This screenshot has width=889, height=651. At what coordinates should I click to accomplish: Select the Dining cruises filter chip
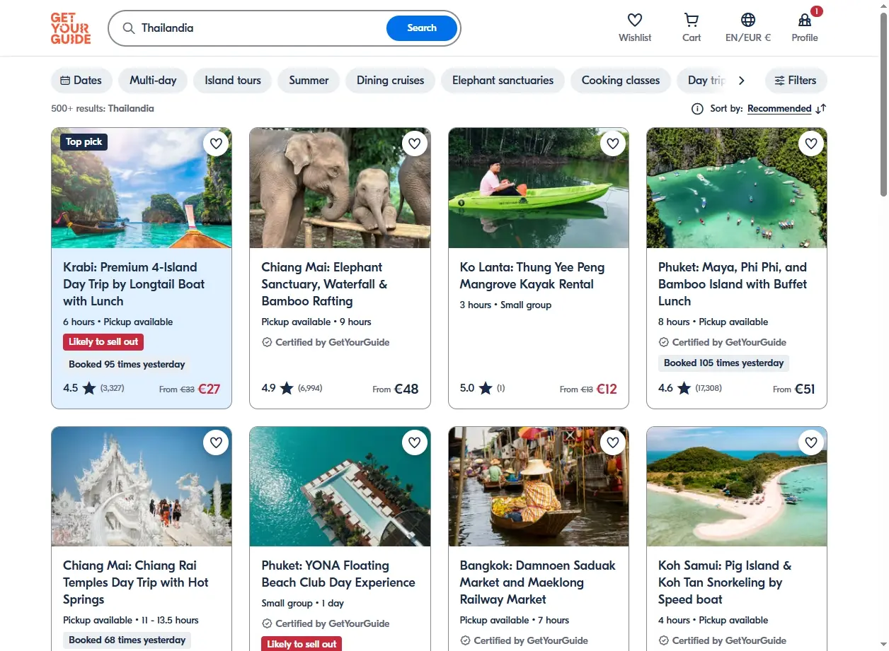click(x=391, y=81)
